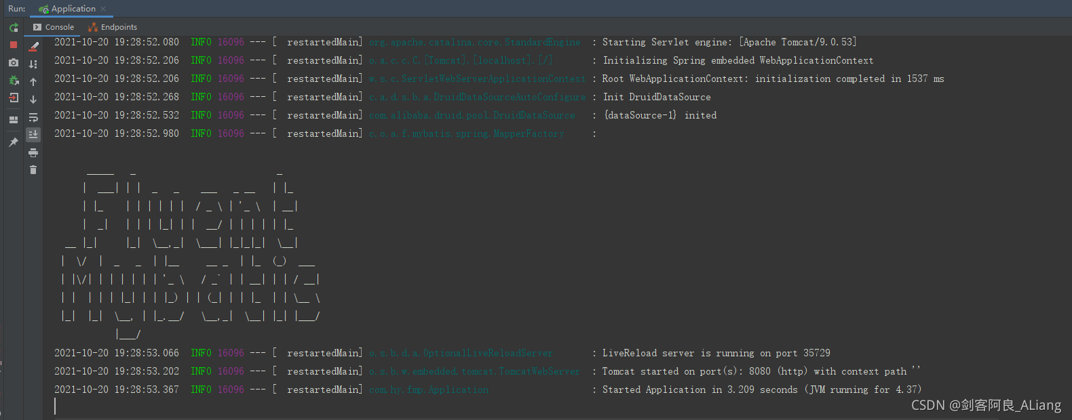The width and height of the screenshot is (1072, 420).
Task: Click the Console tab icon
Action: click(x=37, y=27)
